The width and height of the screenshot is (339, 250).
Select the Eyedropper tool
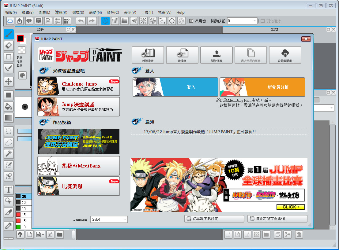coord(9,226)
